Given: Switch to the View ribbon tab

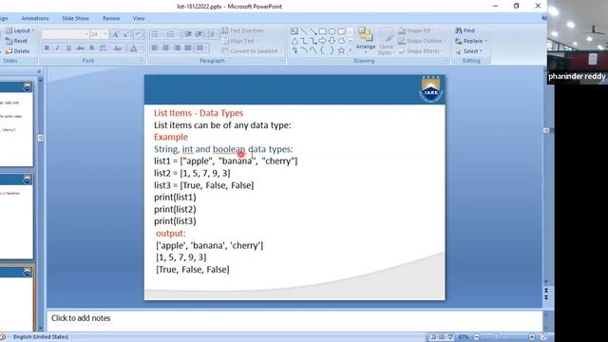Looking at the screenshot, I should [139, 18].
